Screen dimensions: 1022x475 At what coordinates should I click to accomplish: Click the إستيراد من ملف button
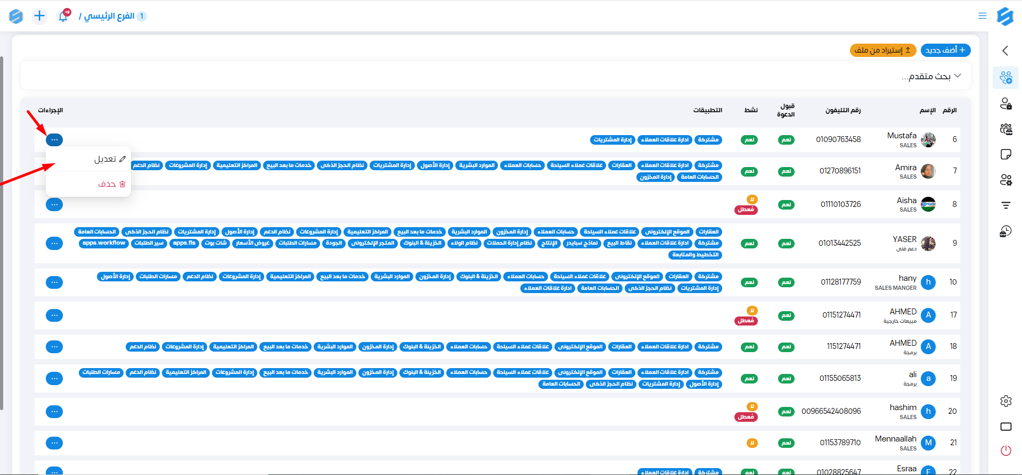coord(882,50)
